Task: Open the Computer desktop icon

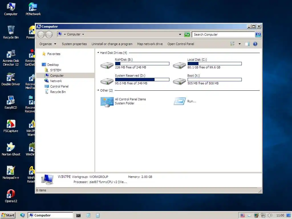Action: pos(11,9)
